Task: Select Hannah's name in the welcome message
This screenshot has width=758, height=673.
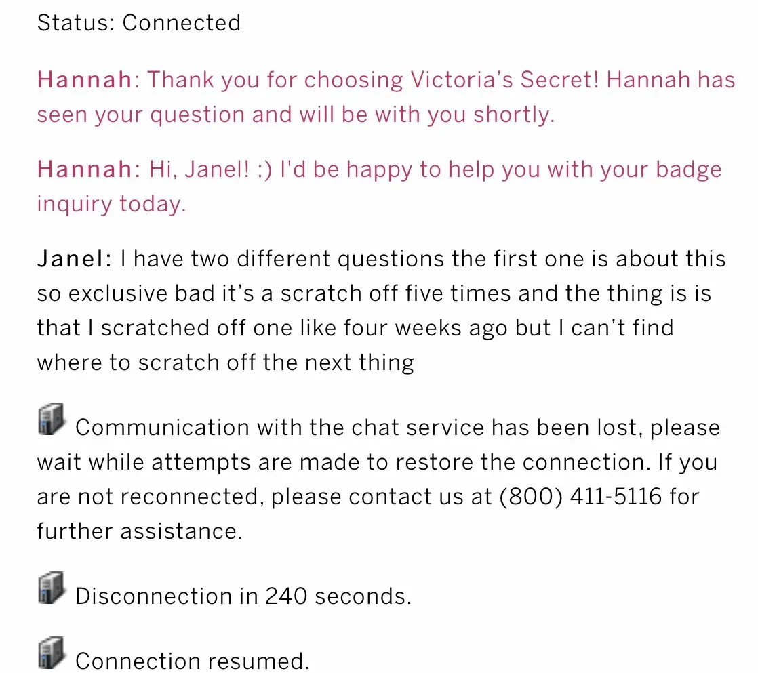Action: pyautogui.click(x=85, y=81)
